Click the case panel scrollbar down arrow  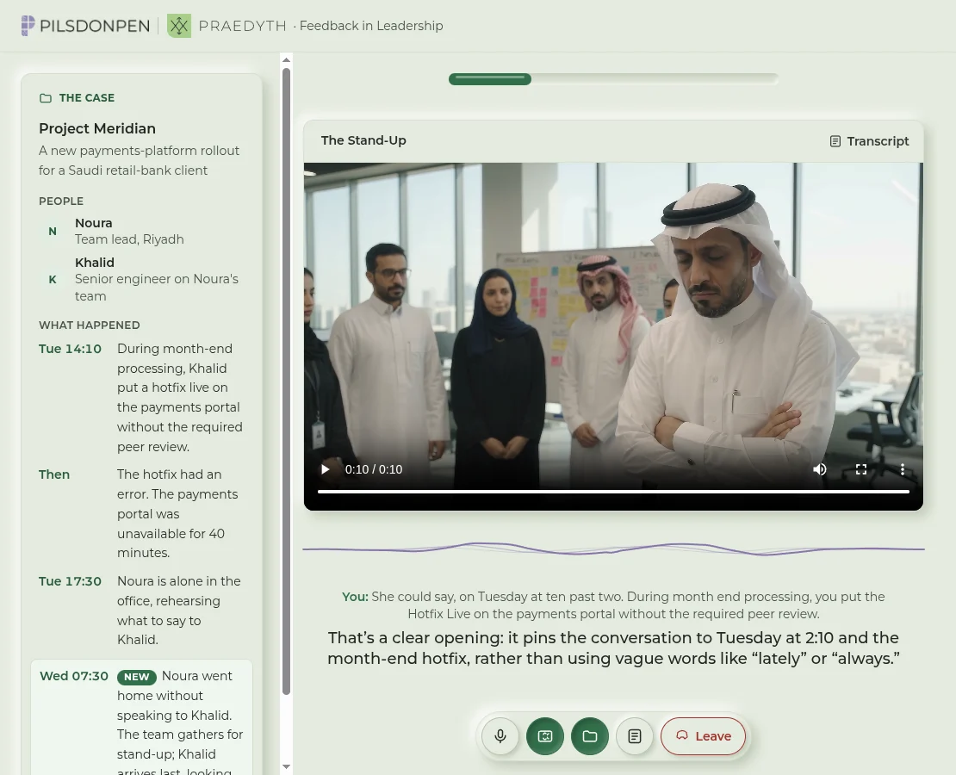coord(287,766)
